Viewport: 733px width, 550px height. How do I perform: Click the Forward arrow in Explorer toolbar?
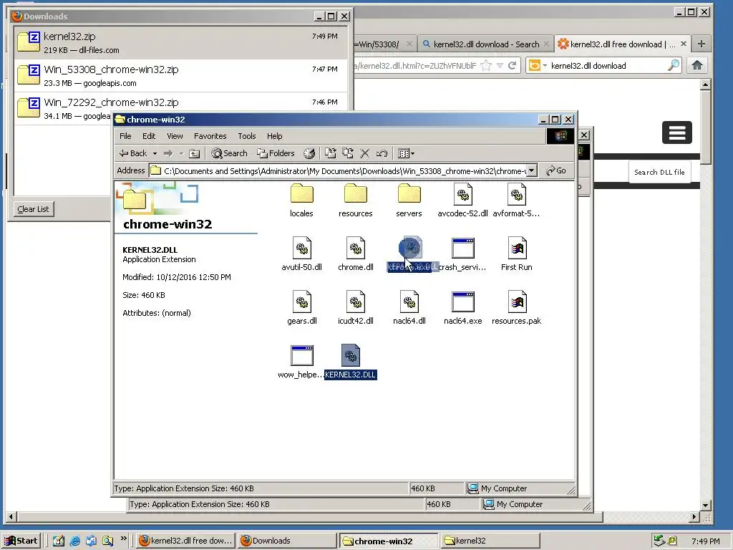coord(168,153)
